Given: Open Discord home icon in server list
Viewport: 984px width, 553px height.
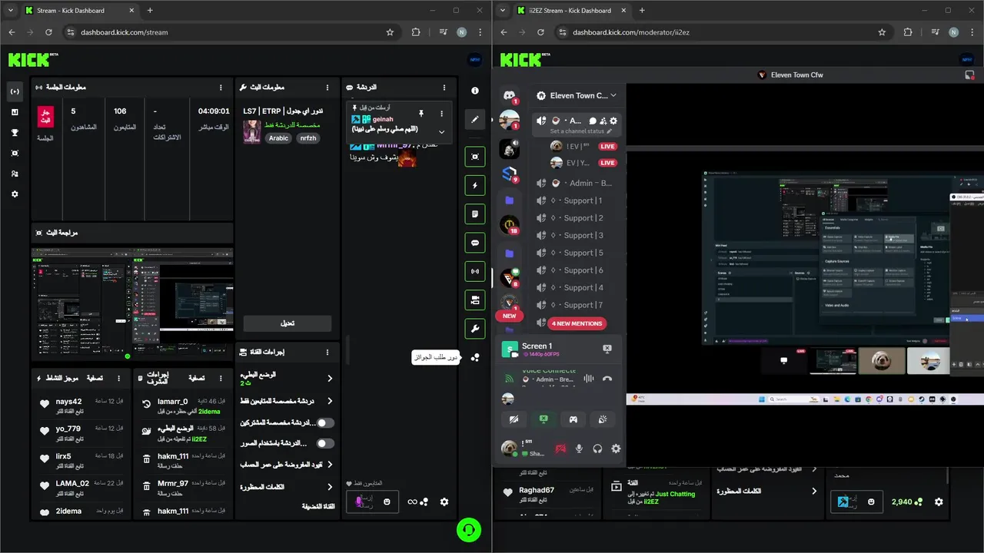Looking at the screenshot, I should (x=509, y=95).
